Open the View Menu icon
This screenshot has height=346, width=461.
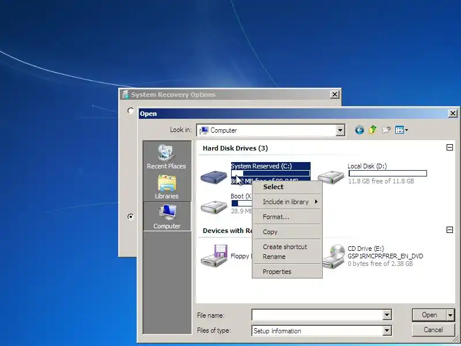click(x=401, y=130)
